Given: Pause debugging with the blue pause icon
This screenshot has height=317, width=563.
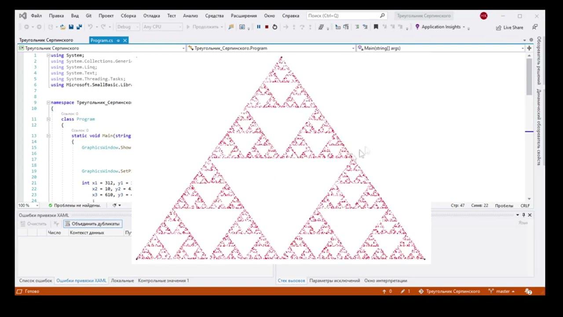Looking at the screenshot, I should click(x=259, y=27).
